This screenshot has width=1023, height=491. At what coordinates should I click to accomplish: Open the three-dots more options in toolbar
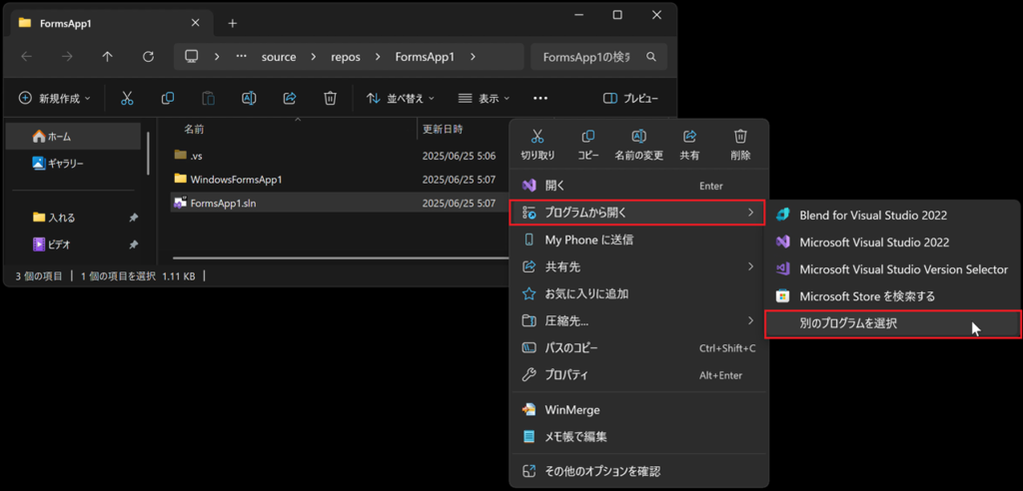tap(540, 99)
